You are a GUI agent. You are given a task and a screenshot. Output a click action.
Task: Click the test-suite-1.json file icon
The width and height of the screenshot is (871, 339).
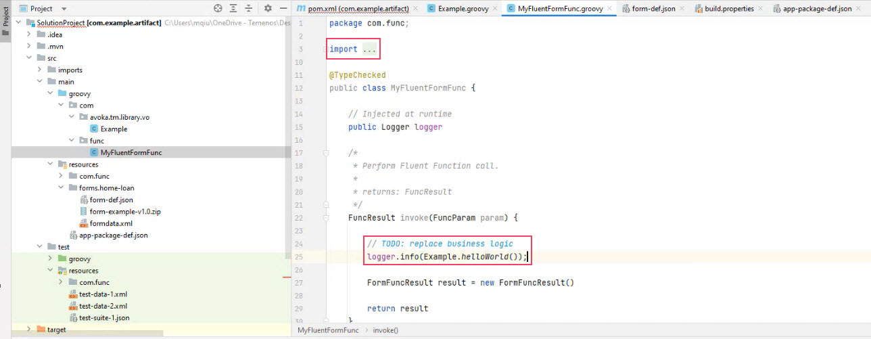point(73,317)
